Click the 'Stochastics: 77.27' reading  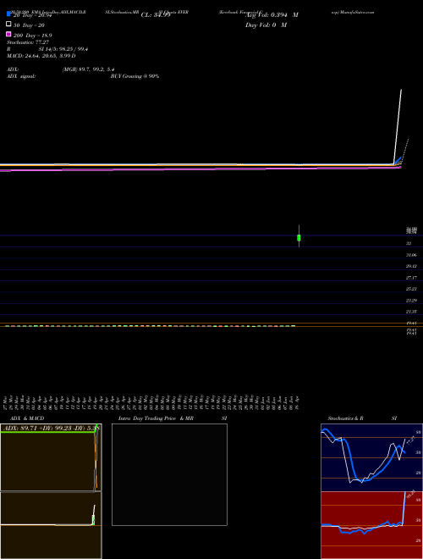coord(28,42)
